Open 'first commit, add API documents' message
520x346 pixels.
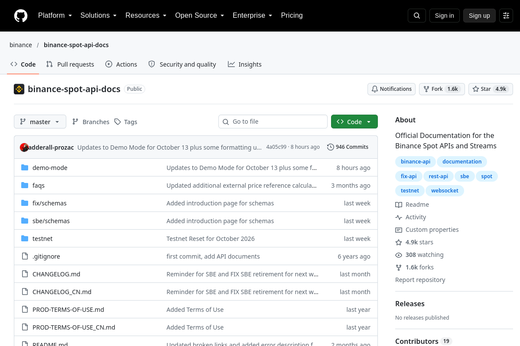pyautogui.click(x=213, y=256)
